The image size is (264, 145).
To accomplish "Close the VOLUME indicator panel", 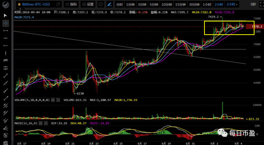I will tap(58, 100).
